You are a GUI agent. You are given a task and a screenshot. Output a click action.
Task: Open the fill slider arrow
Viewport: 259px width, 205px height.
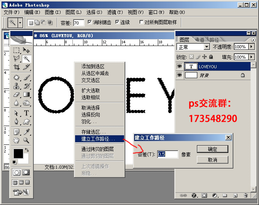[x=251, y=57]
